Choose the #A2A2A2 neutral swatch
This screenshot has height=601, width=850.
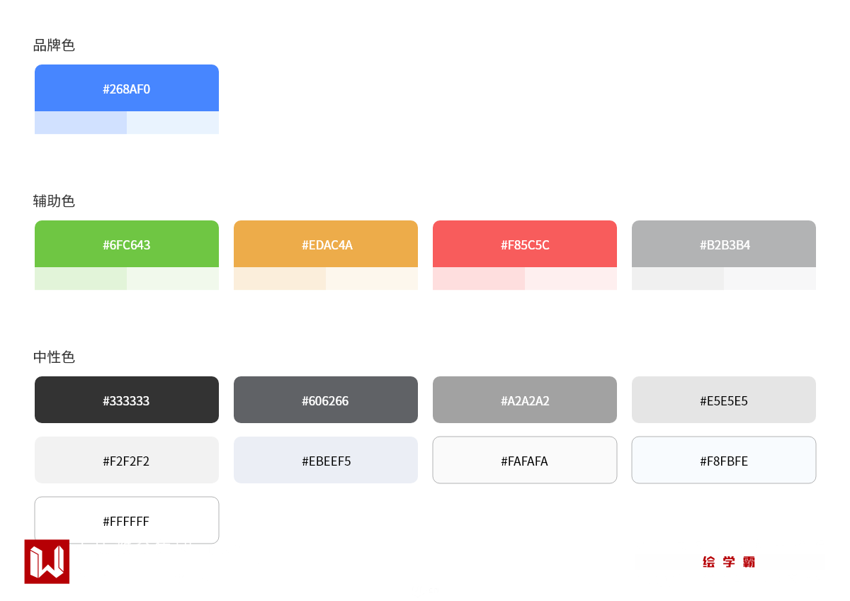click(x=525, y=400)
